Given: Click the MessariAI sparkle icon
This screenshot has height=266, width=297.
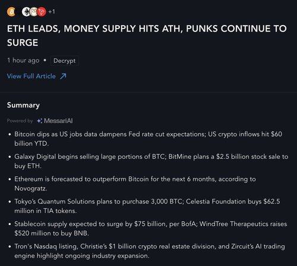Looking at the screenshot, I should coord(40,121).
